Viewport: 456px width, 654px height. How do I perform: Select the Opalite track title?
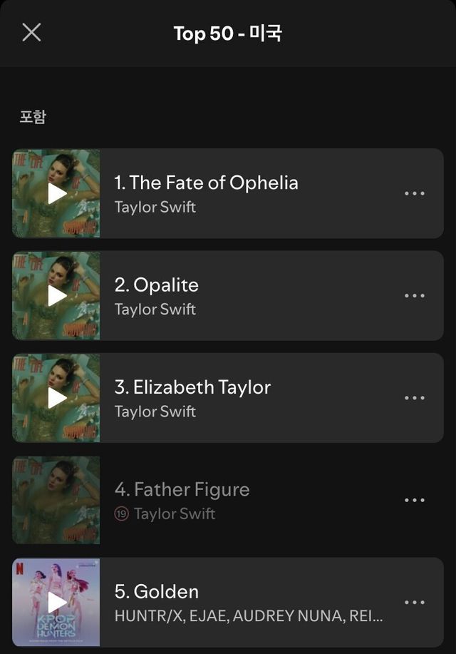click(x=157, y=285)
